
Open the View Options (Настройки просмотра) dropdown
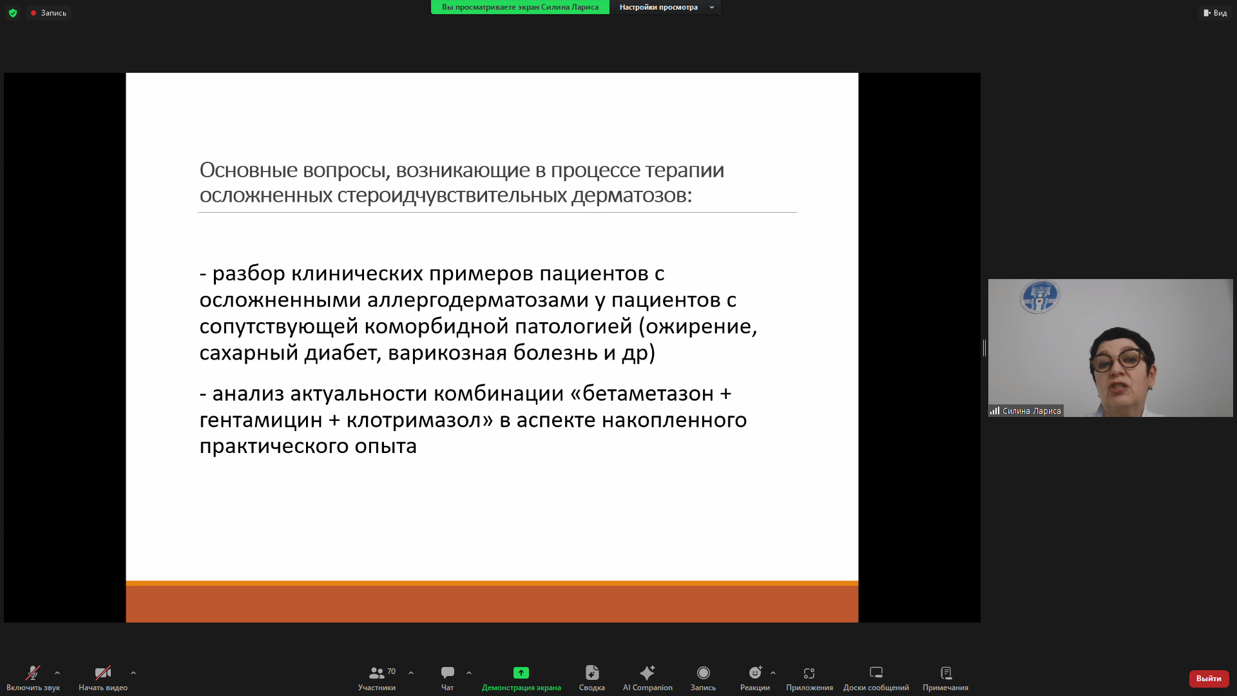click(666, 7)
